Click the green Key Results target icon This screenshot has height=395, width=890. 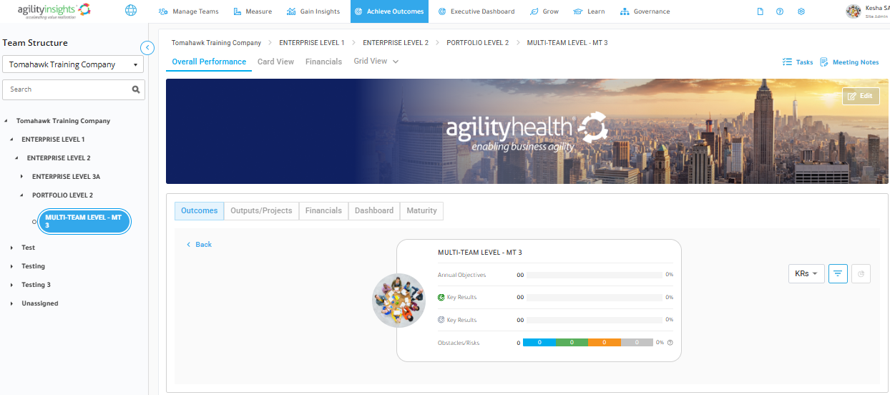point(441,297)
